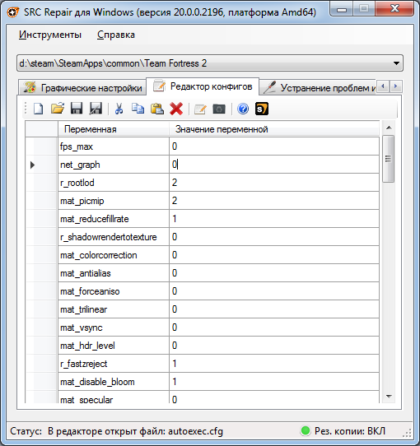Click the mat_reducefillrate value cell
This screenshot has height=446, width=420.
[x=274, y=219]
